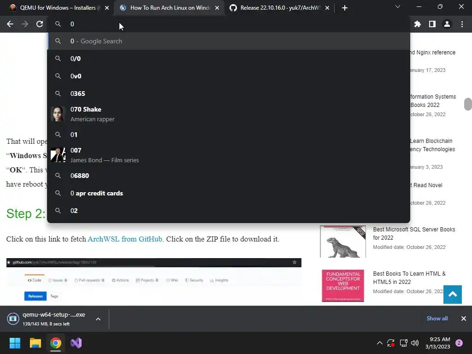Image resolution: width=472 pixels, height=354 pixels.
Task: Click the forward navigation arrow
Action: [25, 24]
